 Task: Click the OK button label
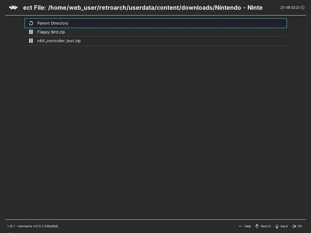pyautogui.click(x=300, y=226)
